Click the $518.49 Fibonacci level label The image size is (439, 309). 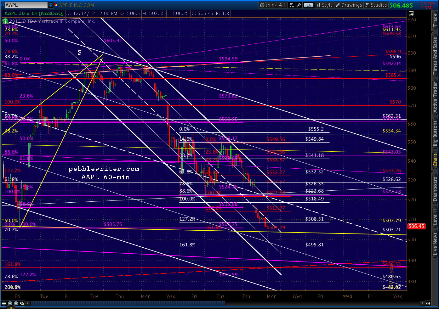314,199
